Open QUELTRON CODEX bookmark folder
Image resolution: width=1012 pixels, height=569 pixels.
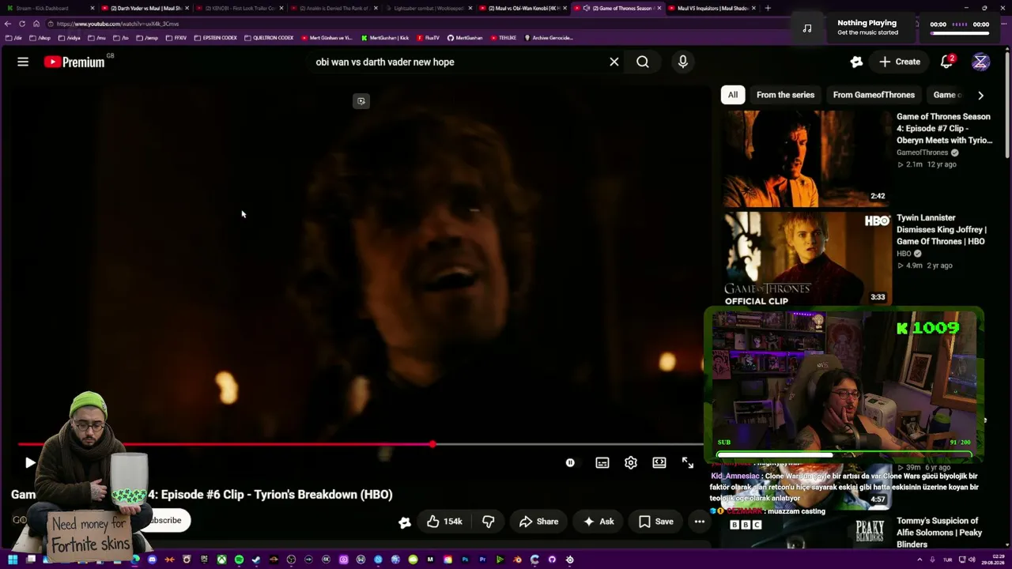click(269, 38)
